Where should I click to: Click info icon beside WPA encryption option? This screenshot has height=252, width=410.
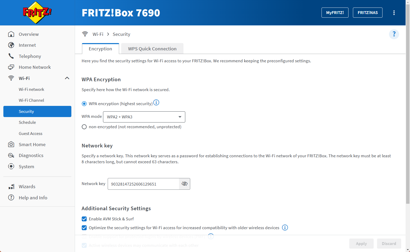pos(156,103)
